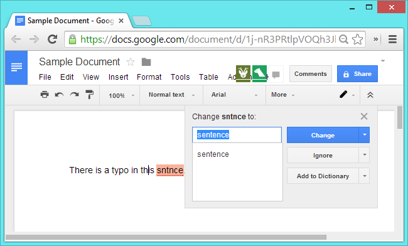Image resolution: width=408 pixels, height=246 pixels.
Task: Expand Add to Dictionary dropdown arrow
Action: [x=364, y=176]
